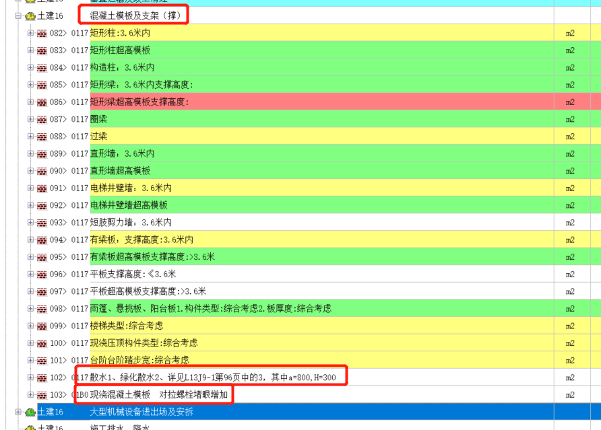Click the brick icon on row 093
This screenshot has width=601, height=430.
point(42,223)
